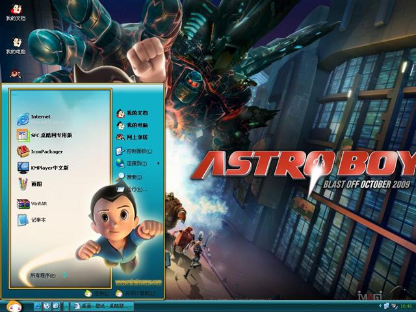Click the 注销 (Log Off) button
Screen dimensions: 416x312
tap(99, 294)
